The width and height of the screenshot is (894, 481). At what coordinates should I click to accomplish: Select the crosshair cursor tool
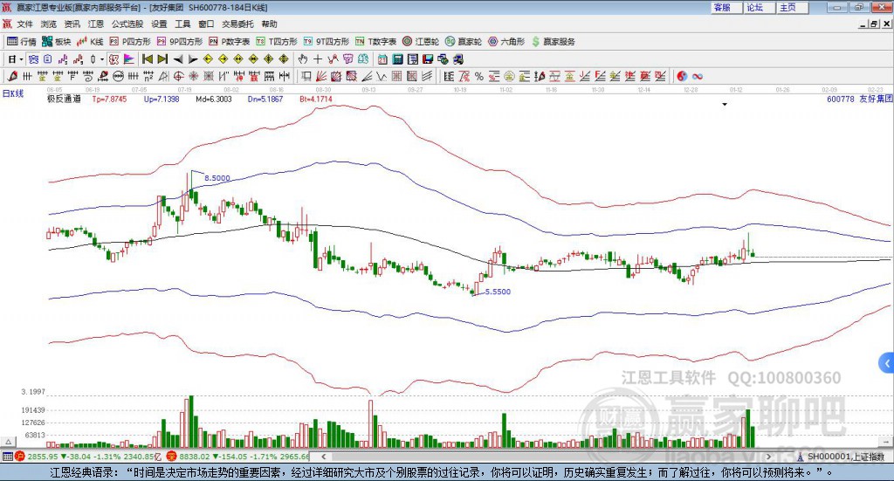click(318, 59)
